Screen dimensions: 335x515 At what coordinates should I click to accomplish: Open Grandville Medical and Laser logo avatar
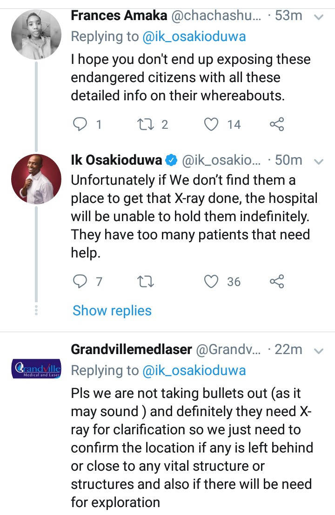coord(36,369)
